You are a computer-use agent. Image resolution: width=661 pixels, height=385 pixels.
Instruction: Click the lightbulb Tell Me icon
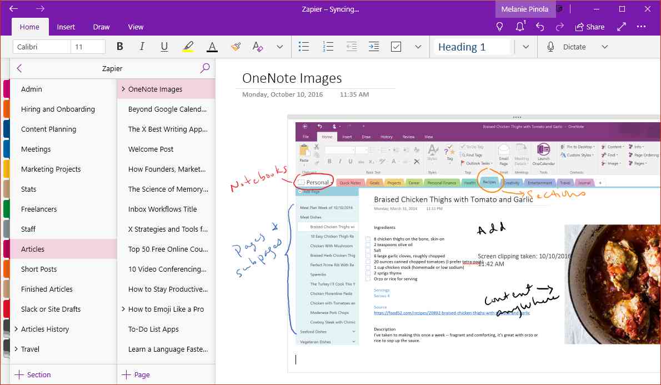(499, 26)
